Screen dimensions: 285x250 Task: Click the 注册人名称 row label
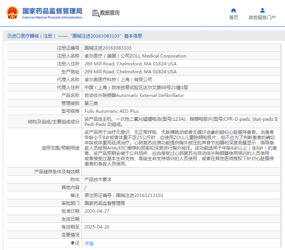68,56
